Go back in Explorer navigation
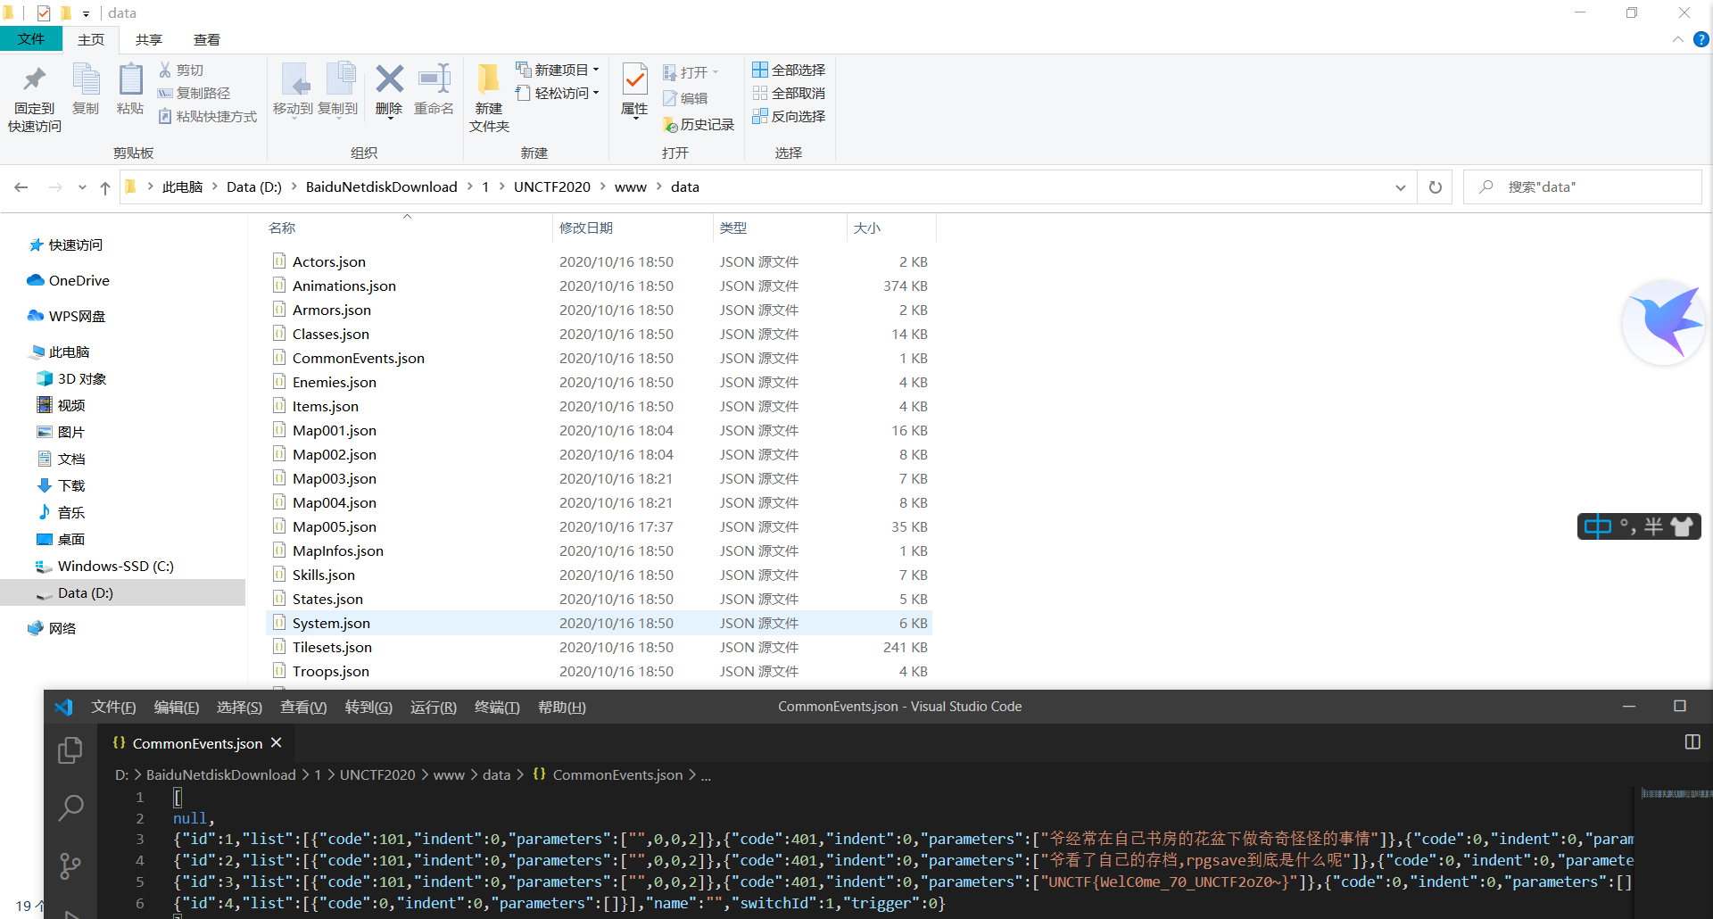 pyautogui.click(x=21, y=187)
